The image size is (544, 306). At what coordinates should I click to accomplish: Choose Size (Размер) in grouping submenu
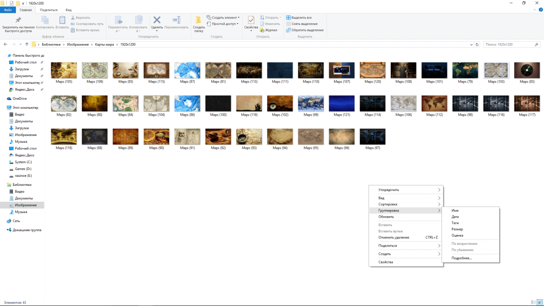coord(457,229)
